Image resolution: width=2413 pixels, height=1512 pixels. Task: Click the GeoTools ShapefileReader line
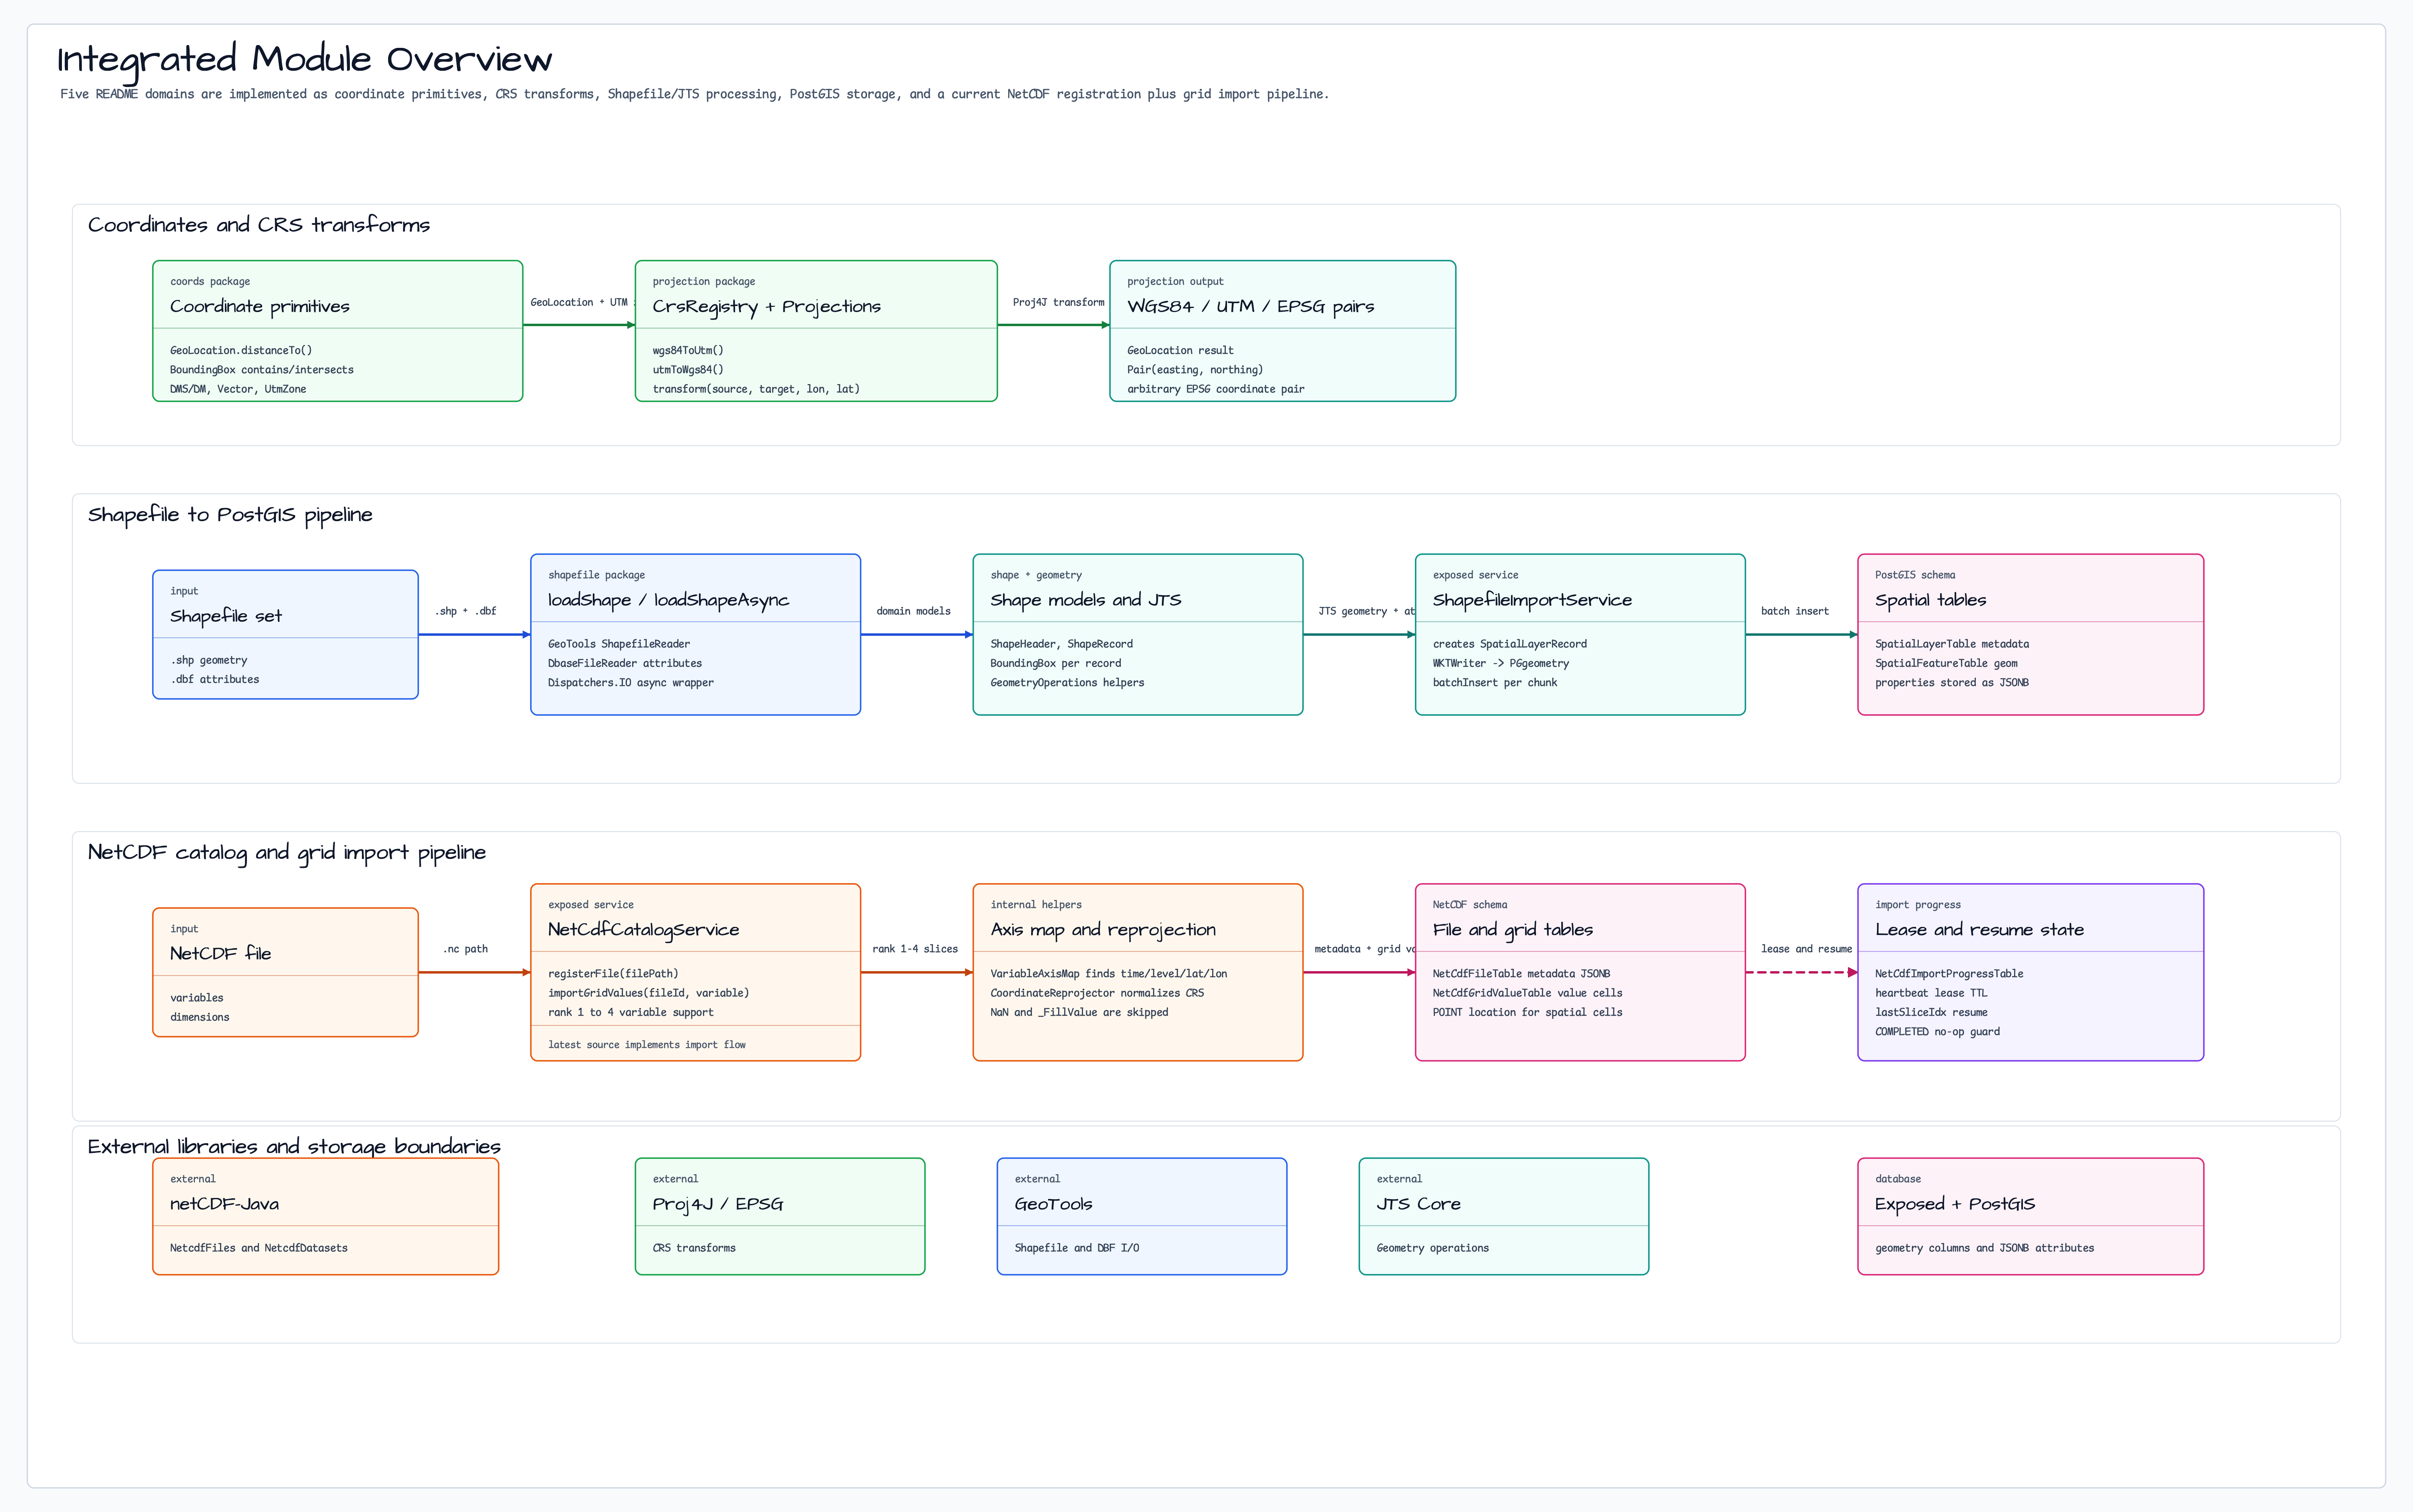point(619,644)
